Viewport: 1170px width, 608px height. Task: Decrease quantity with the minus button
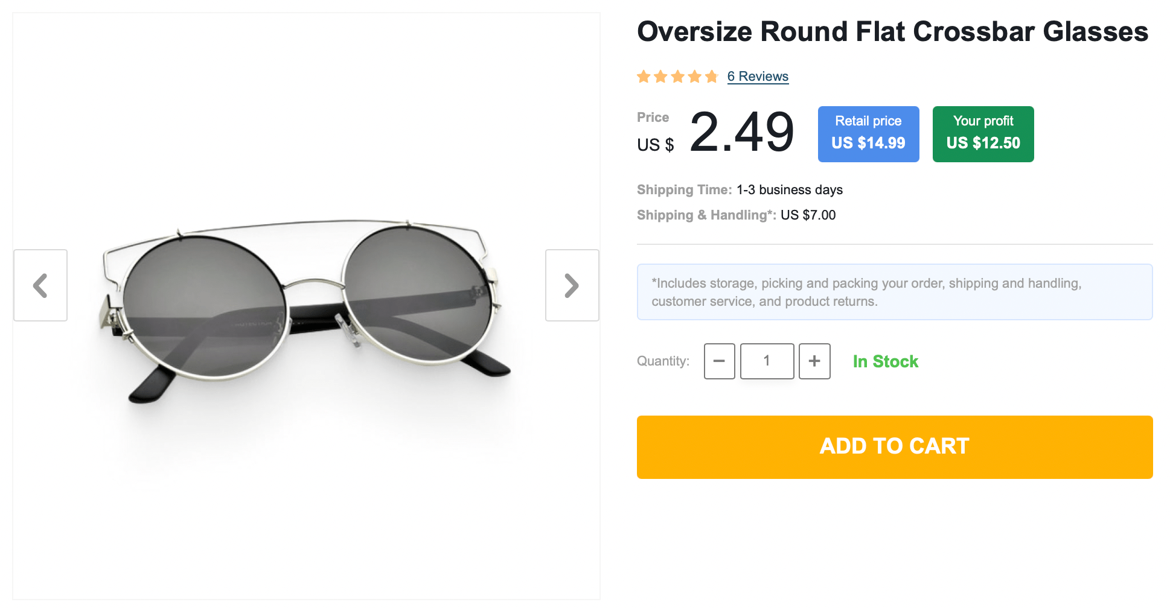(x=719, y=361)
